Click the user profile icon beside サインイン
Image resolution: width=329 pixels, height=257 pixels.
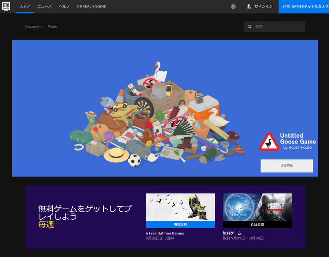249,7
